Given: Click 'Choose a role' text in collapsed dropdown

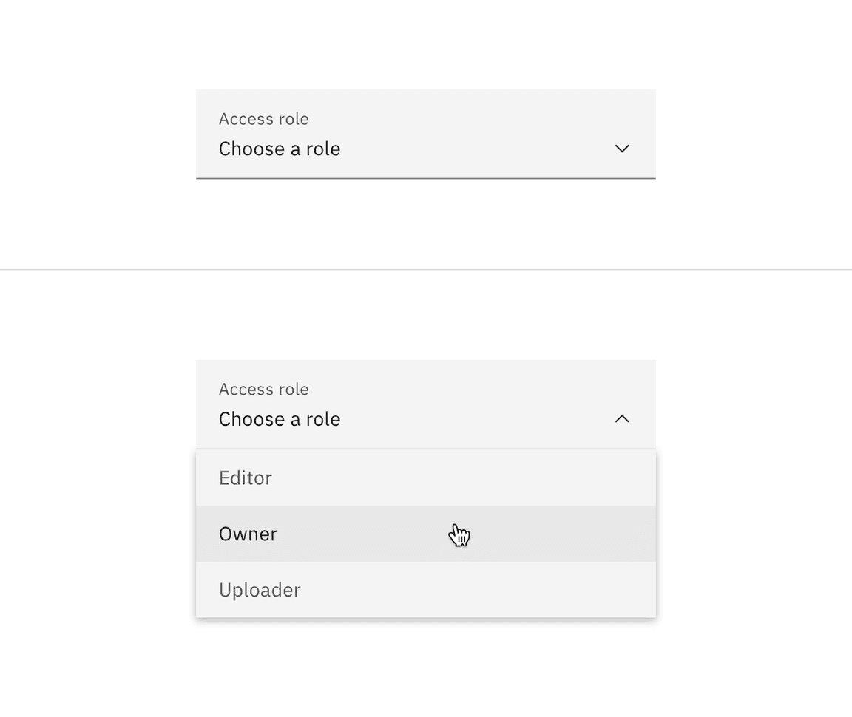Looking at the screenshot, I should pyautogui.click(x=280, y=149).
